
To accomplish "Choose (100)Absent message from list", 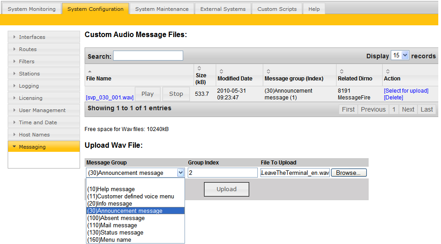I will tap(116, 218).
